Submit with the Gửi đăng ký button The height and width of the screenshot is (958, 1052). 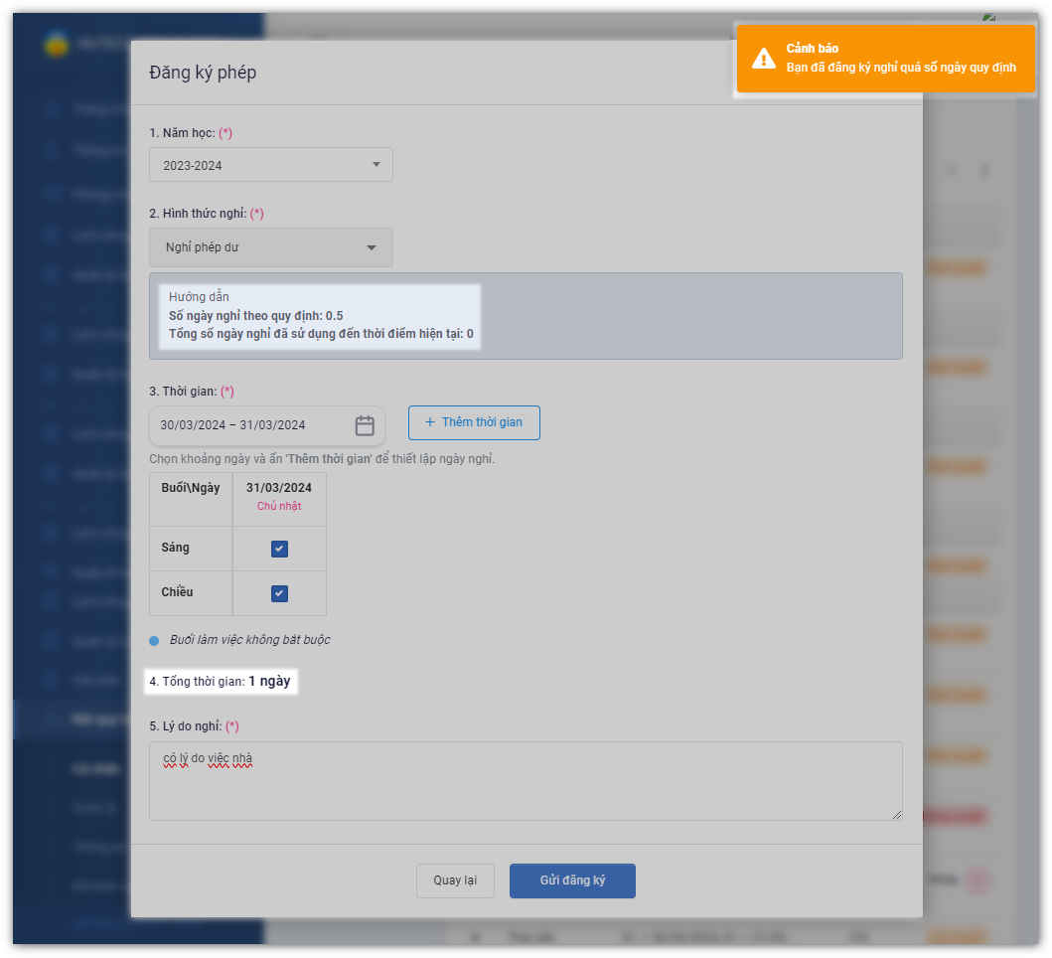(572, 880)
